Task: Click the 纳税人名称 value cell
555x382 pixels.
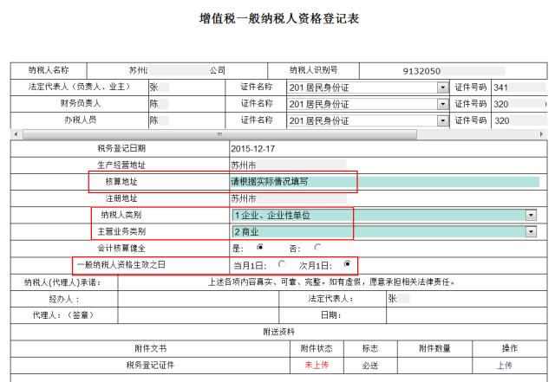Action: click(177, 70)
